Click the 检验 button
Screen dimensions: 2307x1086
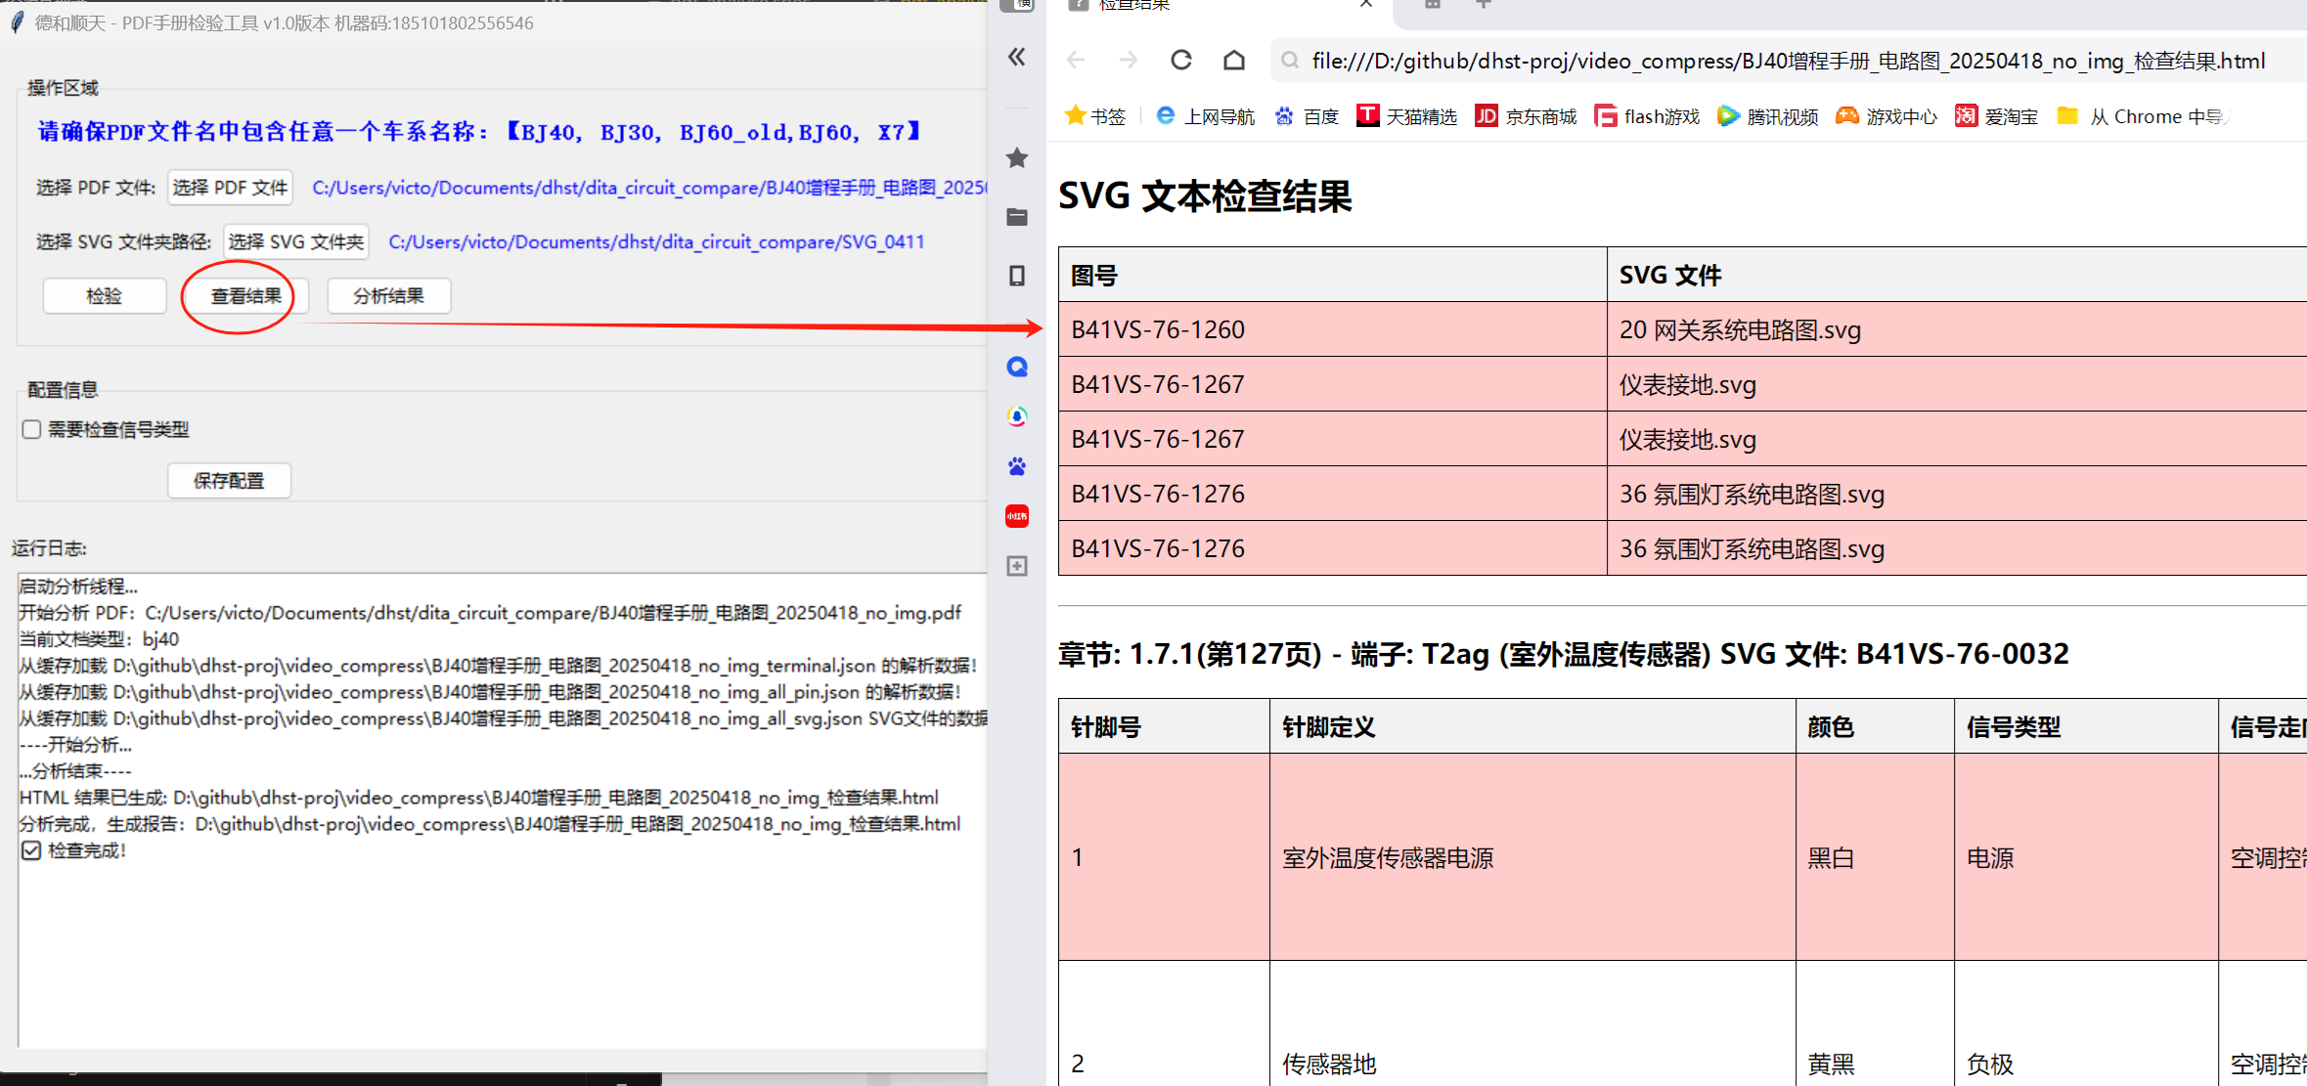coord(105,296)
